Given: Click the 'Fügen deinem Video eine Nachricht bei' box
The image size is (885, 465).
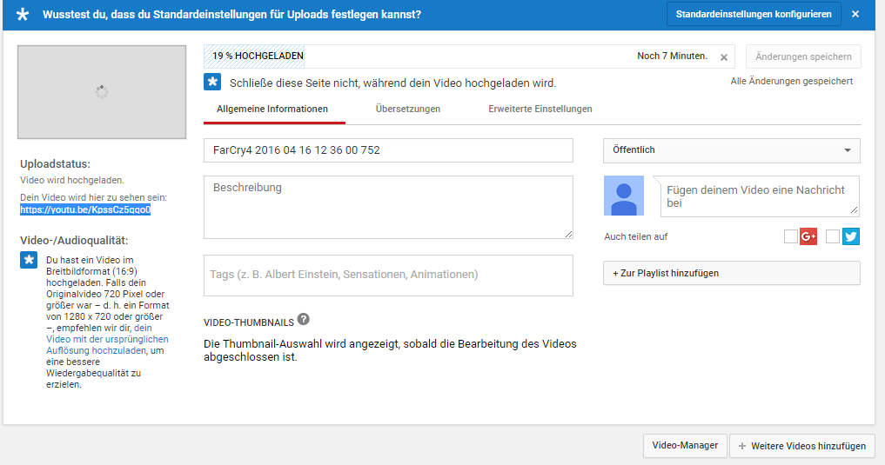Looking at the screenshot, I should [x=760, y=196].
